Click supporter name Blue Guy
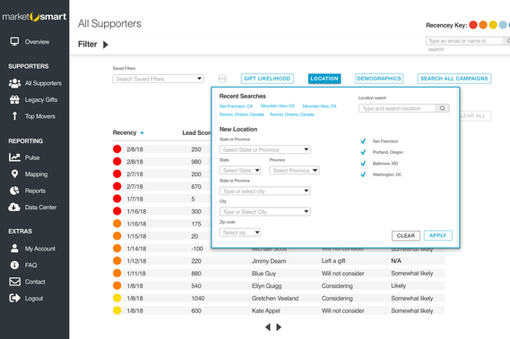 tap(264, 274)
